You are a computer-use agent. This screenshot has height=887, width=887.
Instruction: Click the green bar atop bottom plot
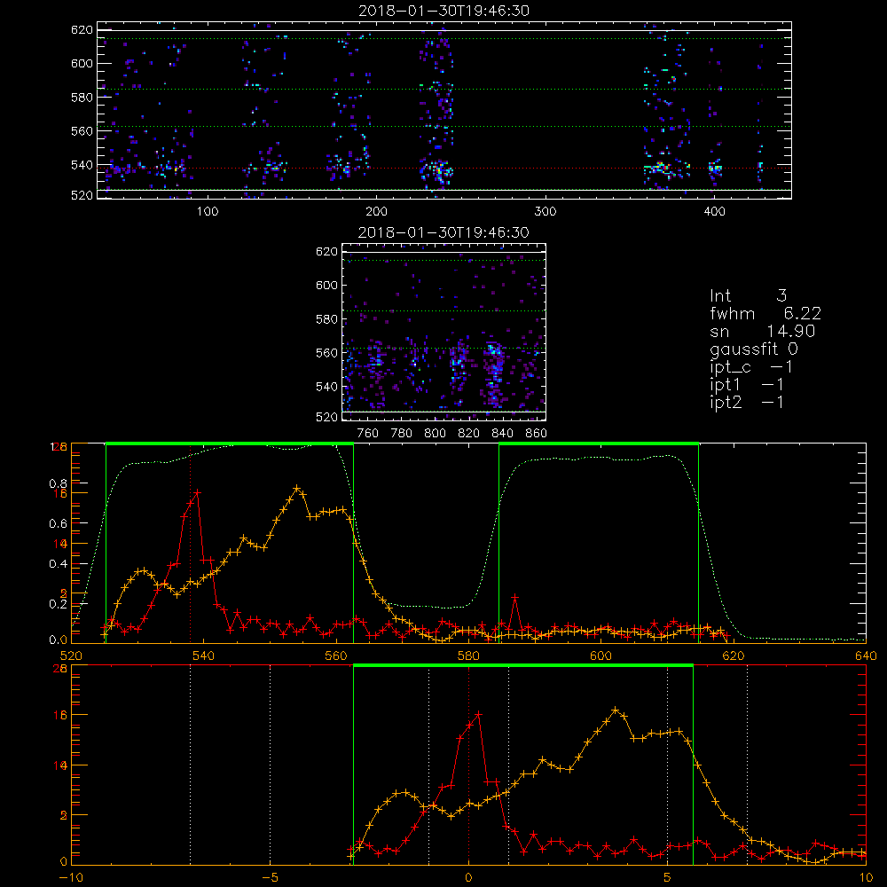coord(523,666)
